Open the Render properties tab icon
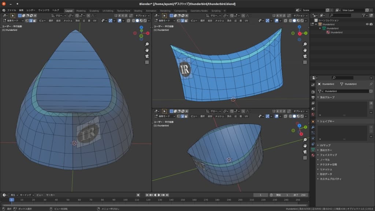This screenshot has width=375, height=211. 313,91
